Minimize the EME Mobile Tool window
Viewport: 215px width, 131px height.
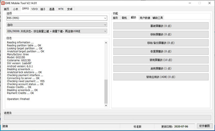190,3
